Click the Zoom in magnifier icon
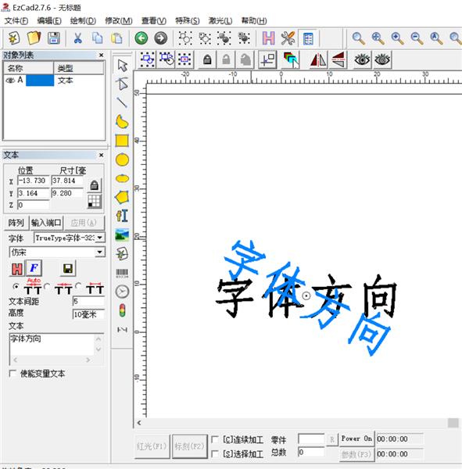 pos(397,38)
